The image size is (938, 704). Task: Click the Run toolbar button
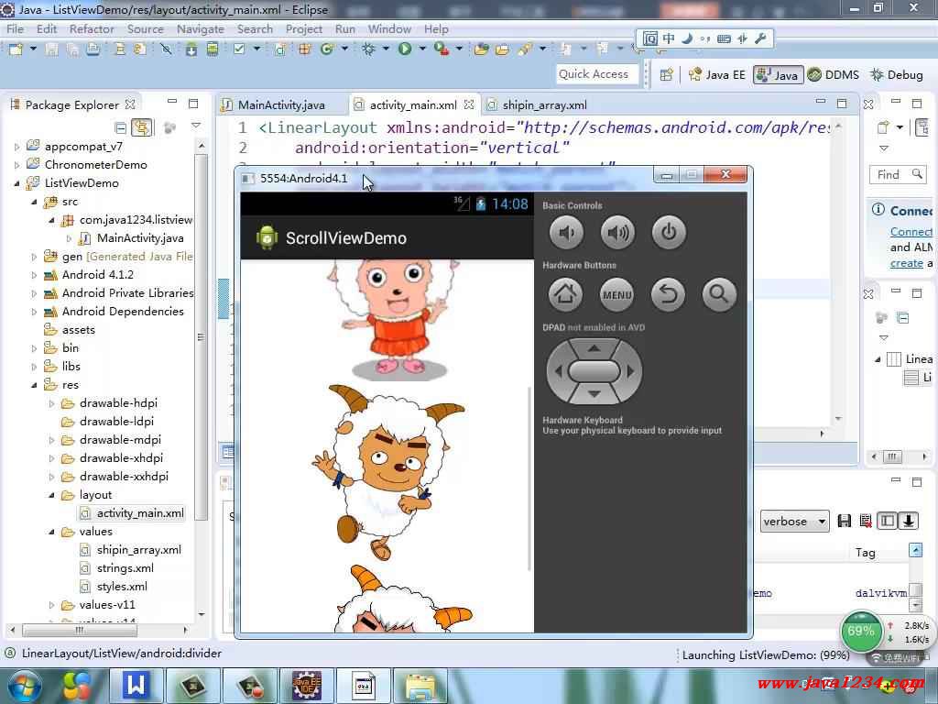[x=405, y=49]
